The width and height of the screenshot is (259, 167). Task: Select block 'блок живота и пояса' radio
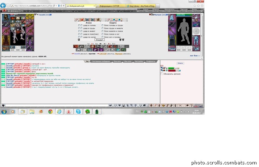pos(103,31)
